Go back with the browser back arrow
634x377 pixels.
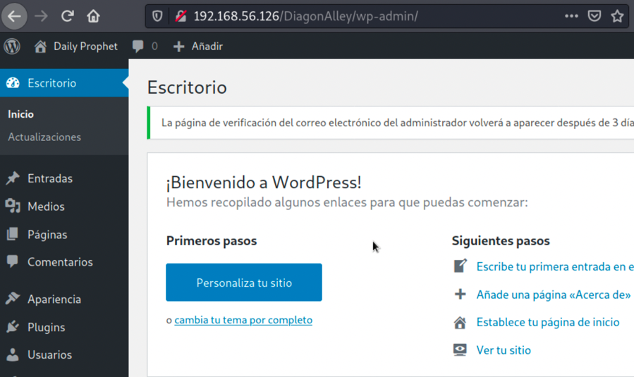coord(14,16)
